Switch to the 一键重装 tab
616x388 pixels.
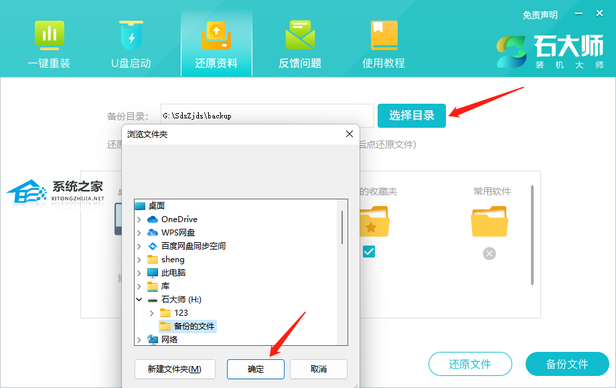[x=49, y=43]
